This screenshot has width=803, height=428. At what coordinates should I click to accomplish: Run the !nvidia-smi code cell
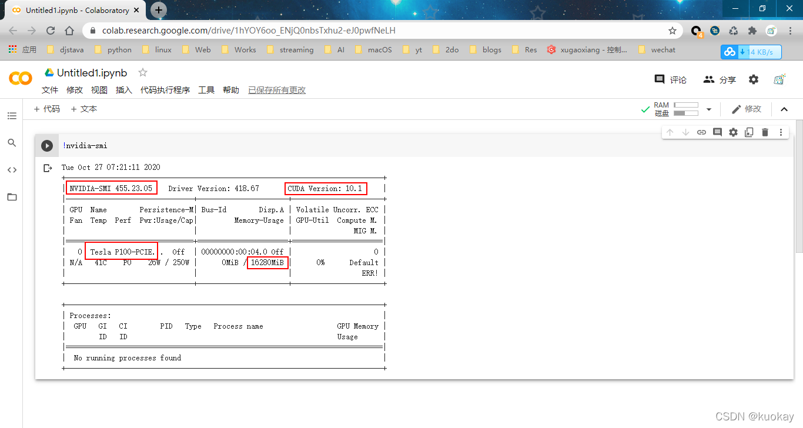(47, 146)
